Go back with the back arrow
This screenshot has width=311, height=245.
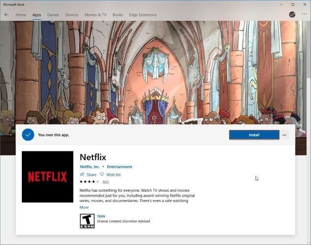[x=6, y=15]
